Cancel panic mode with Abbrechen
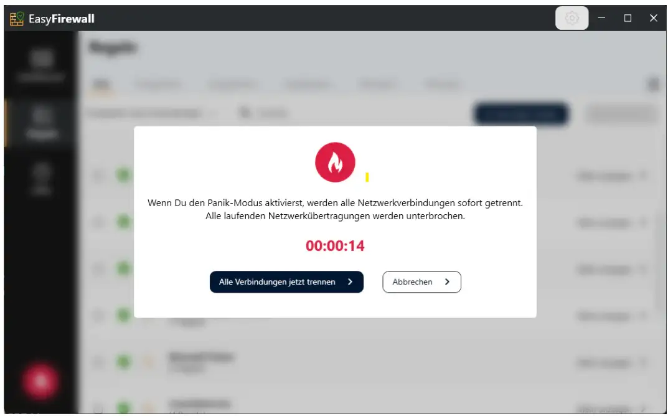This screenshot has height=416, width=668. (421, 281)
